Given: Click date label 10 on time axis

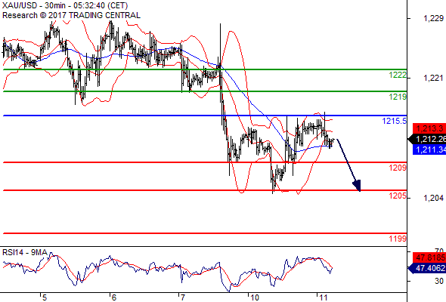Looking at the screenshot, I should pos(254,297).
